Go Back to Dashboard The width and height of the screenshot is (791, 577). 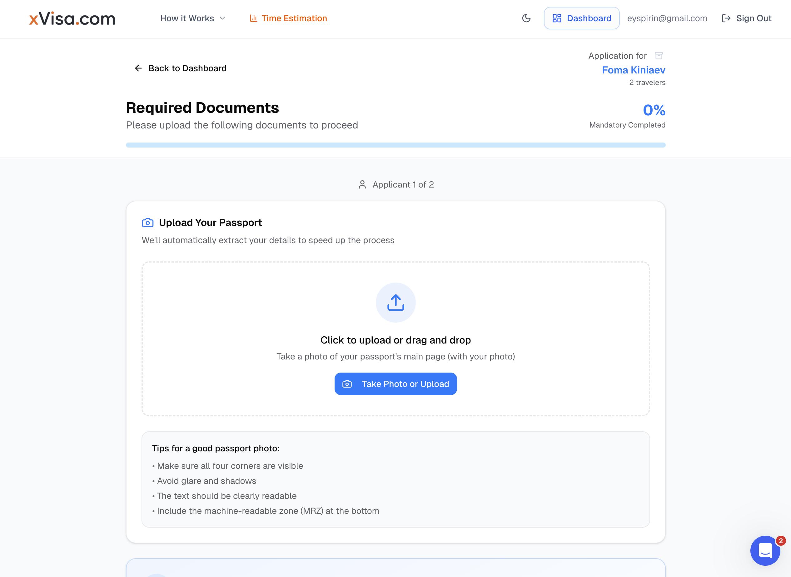click(187, 68)
